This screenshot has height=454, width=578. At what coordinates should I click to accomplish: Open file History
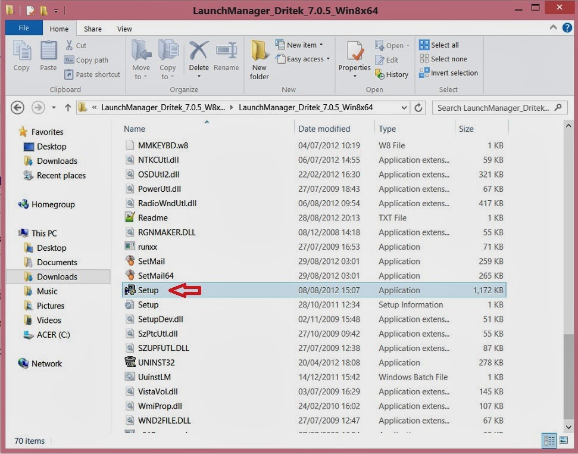pyautogui.click(x=392, y=74)
